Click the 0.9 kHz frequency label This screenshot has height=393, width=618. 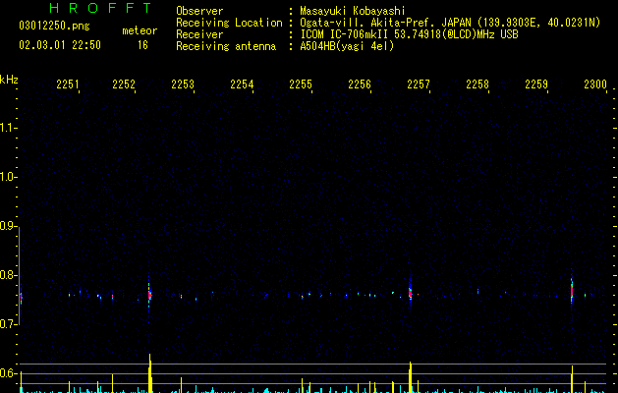(x=8, y=226)
